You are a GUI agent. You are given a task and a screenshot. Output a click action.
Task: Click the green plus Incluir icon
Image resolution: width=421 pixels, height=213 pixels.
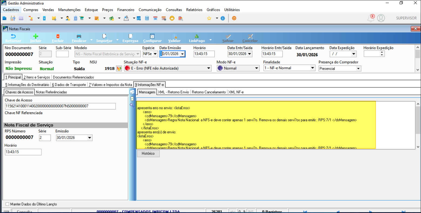click(x=35, y=36)
